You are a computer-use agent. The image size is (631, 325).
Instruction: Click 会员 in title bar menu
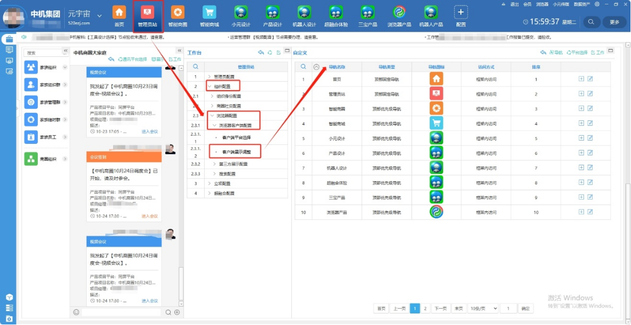(527, 4)
